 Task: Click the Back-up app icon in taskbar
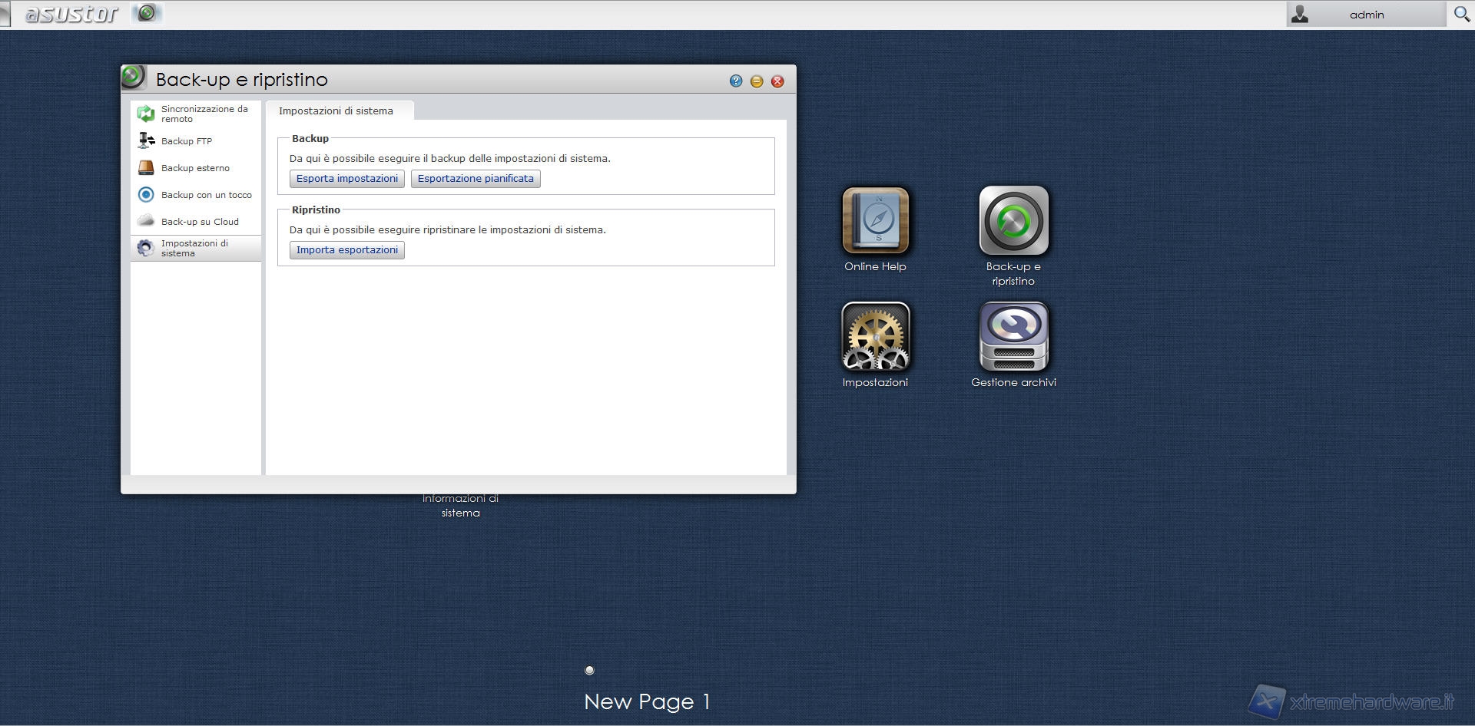(147, 13)
